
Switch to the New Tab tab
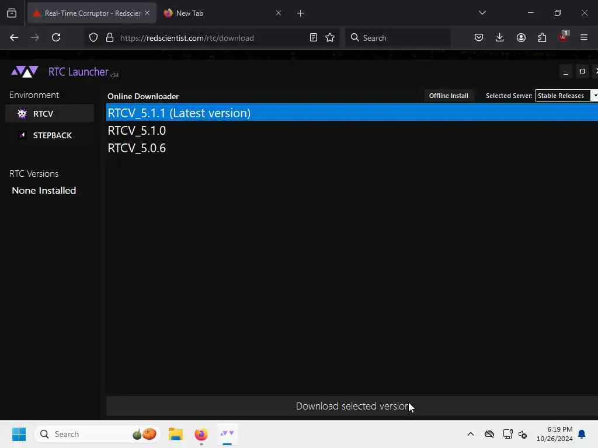[x=223, y=13]
